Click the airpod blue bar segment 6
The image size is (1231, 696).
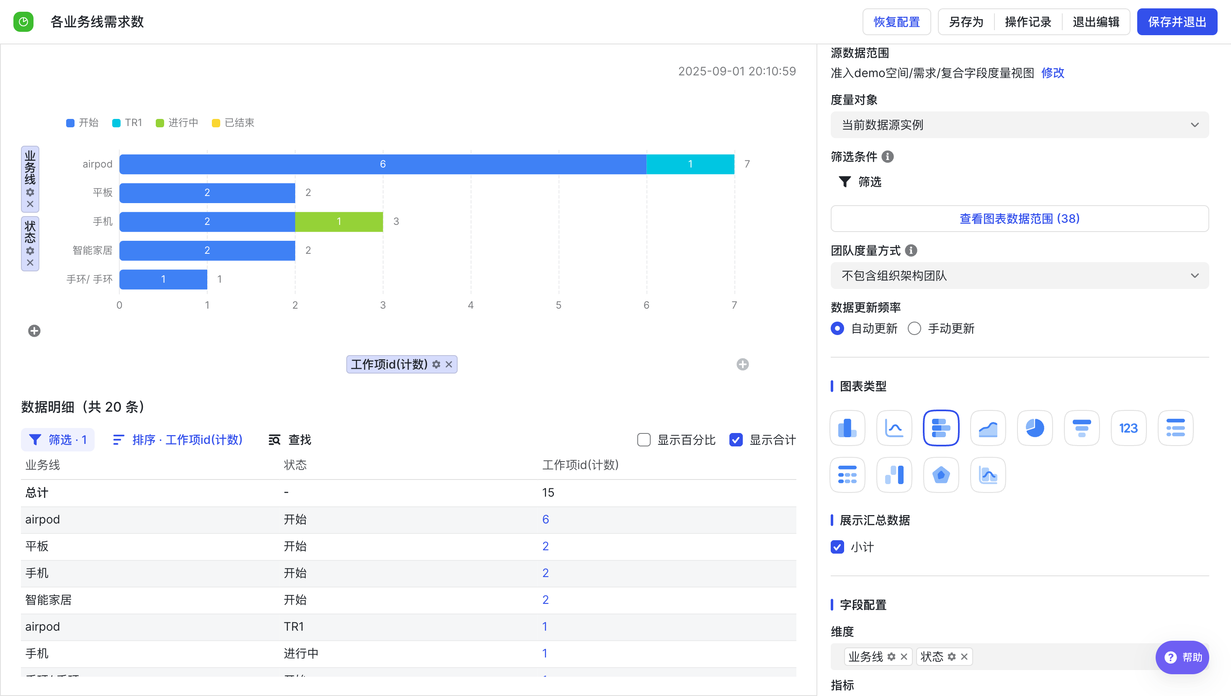(383, 164)
